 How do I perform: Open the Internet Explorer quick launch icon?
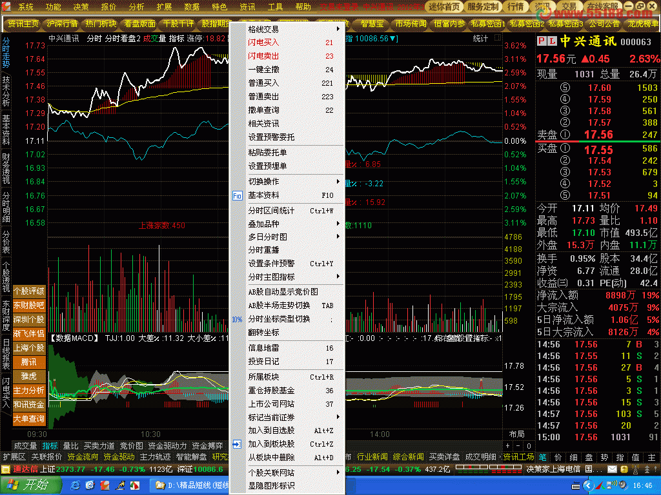click(x=76, y=485)
